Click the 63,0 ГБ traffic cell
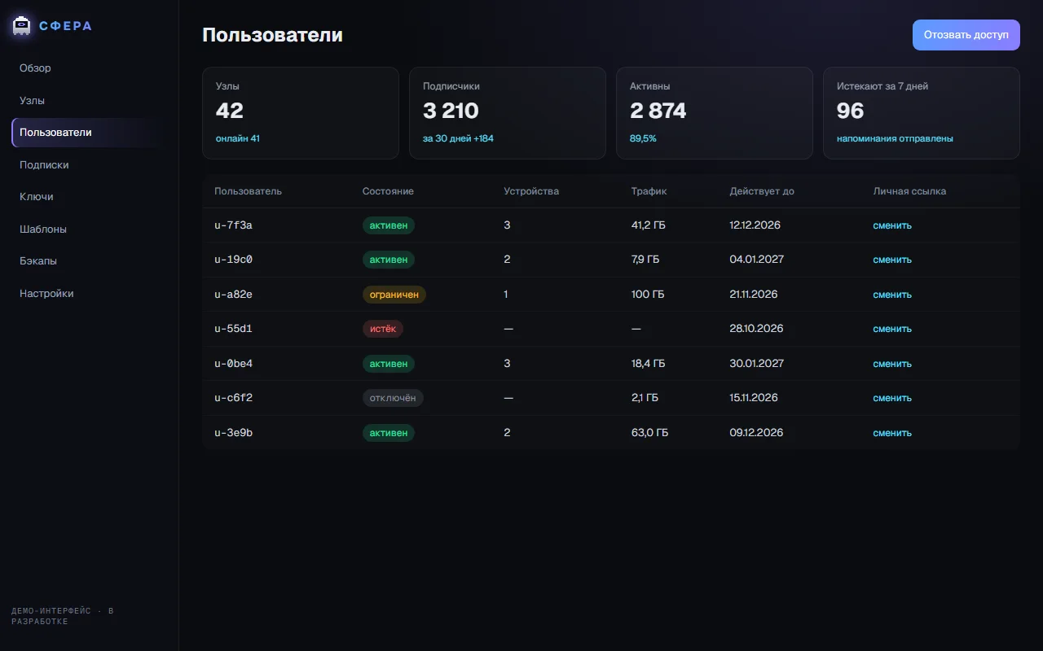The width and height of the screenshot is (1043, 651). tap(649, 433)
